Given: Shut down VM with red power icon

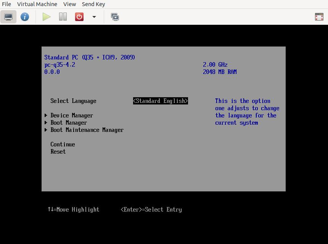Looking at the screenshot, I should (79, 17).
